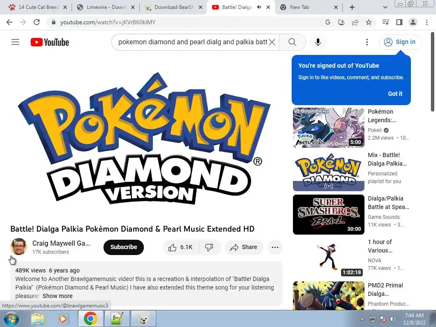Open Super Smash Bros Brawl video thumbnail
The width and height of the screenshot is (436, 327).
[x=328, y=215]
